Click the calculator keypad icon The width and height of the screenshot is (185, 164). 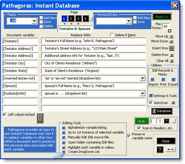(x=40, y=118)
